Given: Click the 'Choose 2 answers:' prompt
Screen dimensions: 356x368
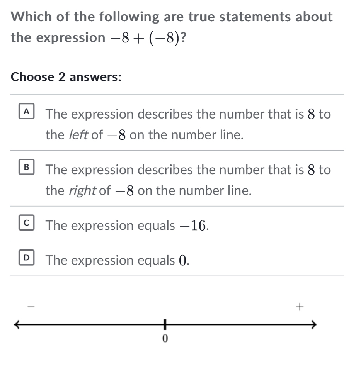Looking at the screenshot, I should 66,77.
